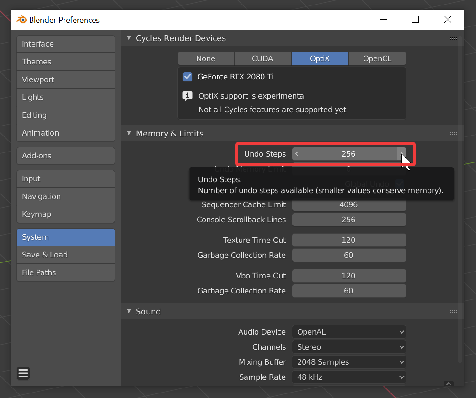Click the preferences vertical scrollbar
Viewport: 476px width, 398px height.
(x=460, y=200)
